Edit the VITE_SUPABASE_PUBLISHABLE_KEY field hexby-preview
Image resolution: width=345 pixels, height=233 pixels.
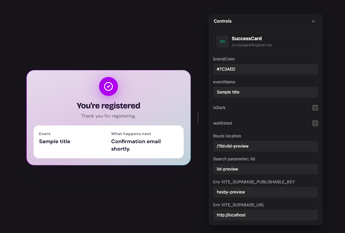(265, 192)
